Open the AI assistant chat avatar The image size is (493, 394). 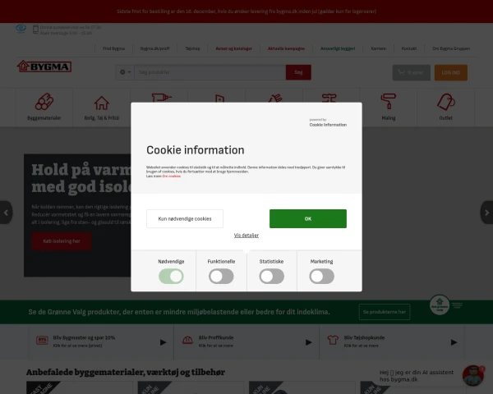point(473,375)
